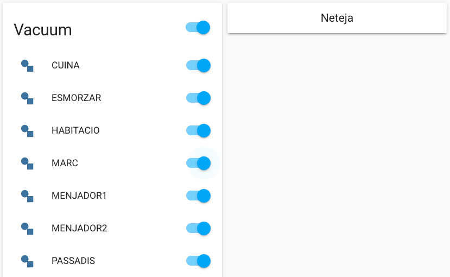Disable the MENJADOR2 toggle
Image resolution: width=450 pixels, height=277 pixels.
coord(198,228)
